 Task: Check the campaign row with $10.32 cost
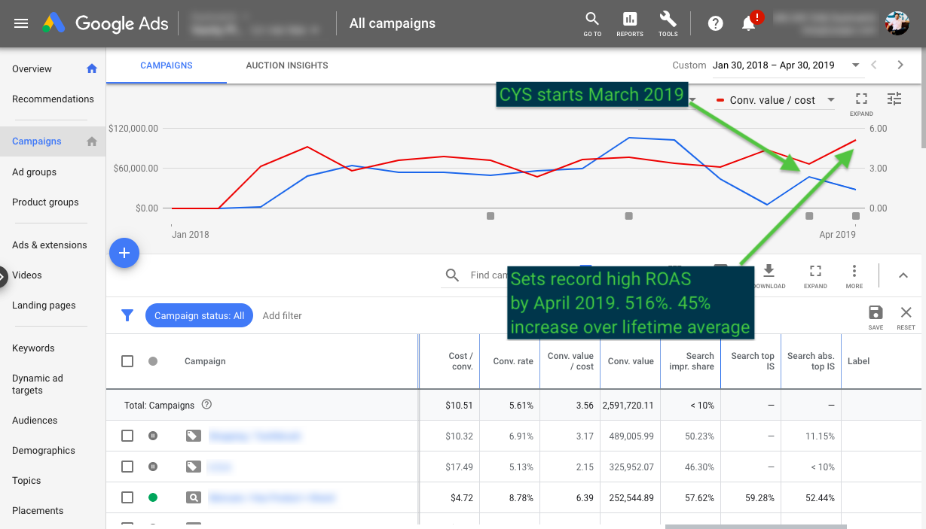click(x=127, y=436)
